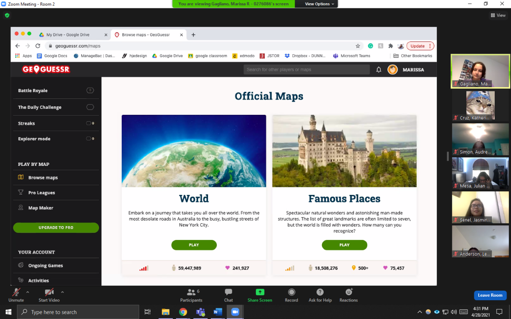Reload the GeoGuessr page
Image resolution: width=511 pixels, height=319 pixels.
point(38,46)
